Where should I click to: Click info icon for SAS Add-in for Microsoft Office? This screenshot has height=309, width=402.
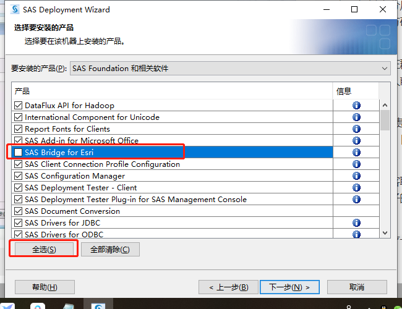pos(356,140)
